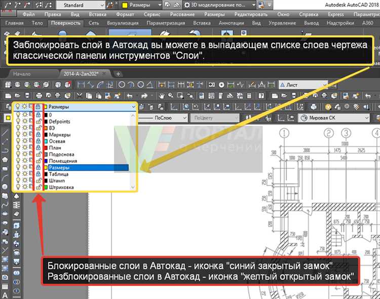
Task: Select the Multiline Text tool
Action: (x=5, y=295)
